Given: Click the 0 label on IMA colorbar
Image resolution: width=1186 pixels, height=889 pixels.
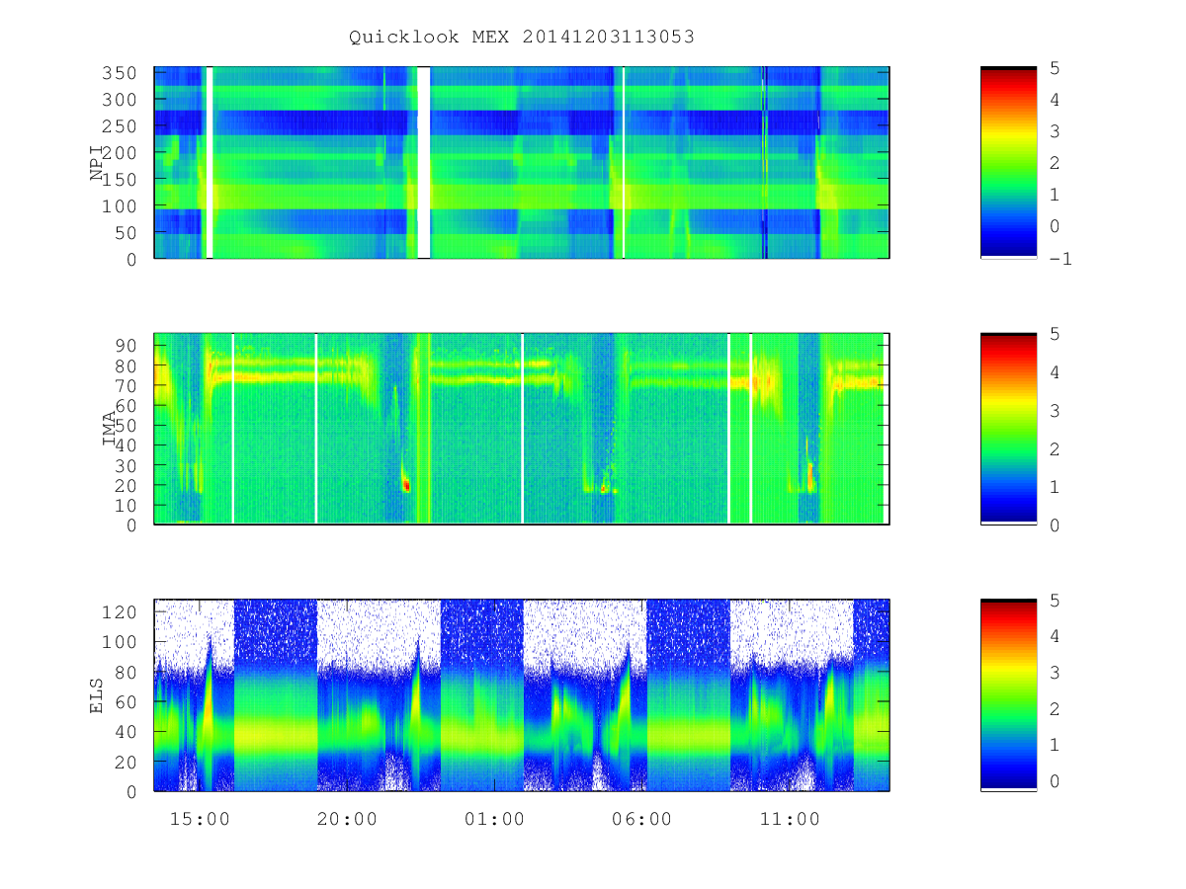Looking at the screenshot, I should [x=1056, y=525].
